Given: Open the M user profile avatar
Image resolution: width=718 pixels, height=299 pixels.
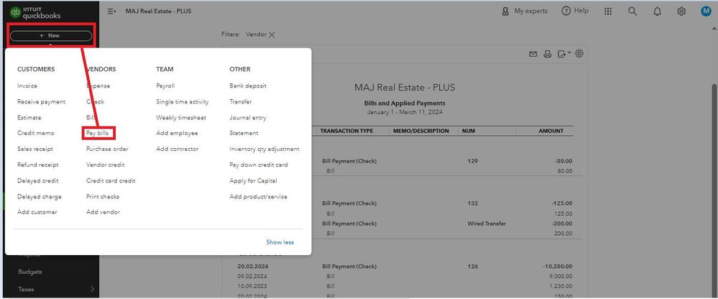Looking at the screenshot, I should click(x=706, y=11).
